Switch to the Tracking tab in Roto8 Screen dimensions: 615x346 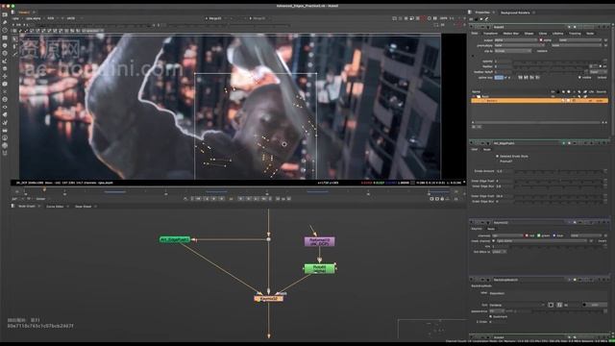[x=575, y=34]
